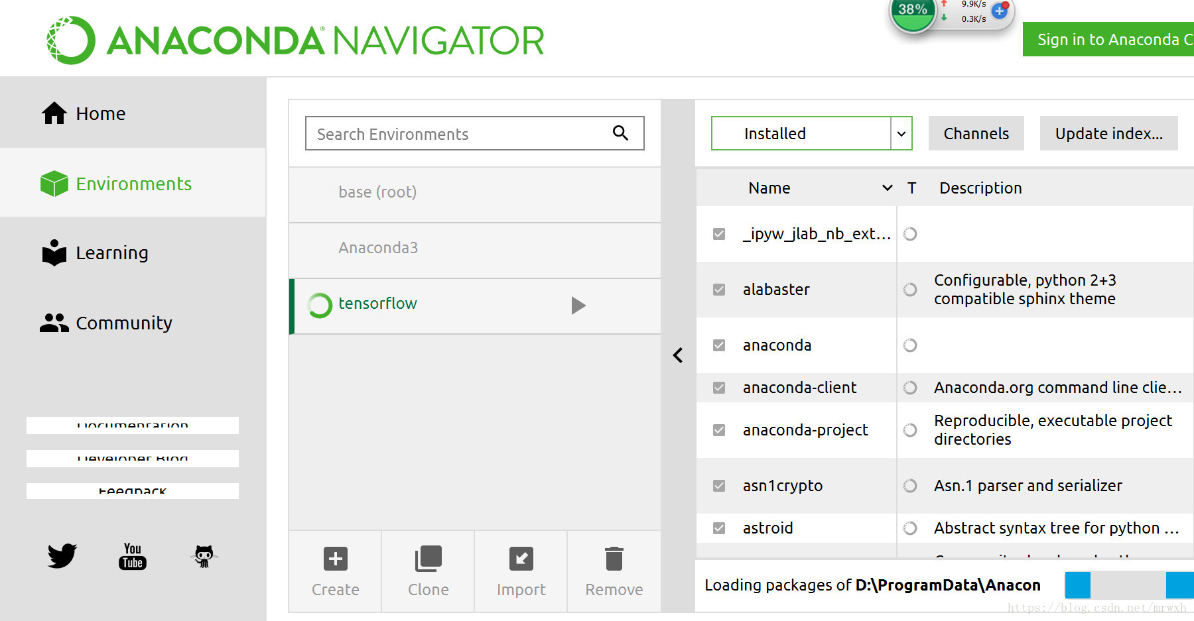Click the search magnifier icon

tap(620, 133)
